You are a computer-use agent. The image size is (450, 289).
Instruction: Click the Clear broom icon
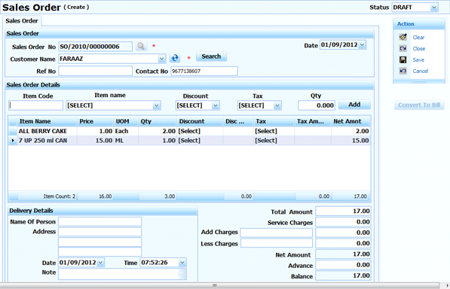(403, 37)
